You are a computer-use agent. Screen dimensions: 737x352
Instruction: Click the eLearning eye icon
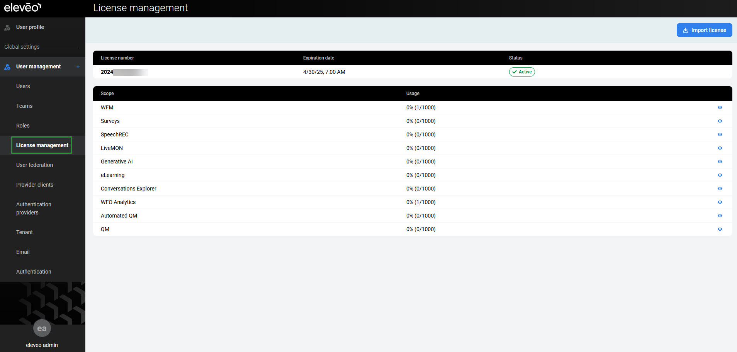point(720,175)
